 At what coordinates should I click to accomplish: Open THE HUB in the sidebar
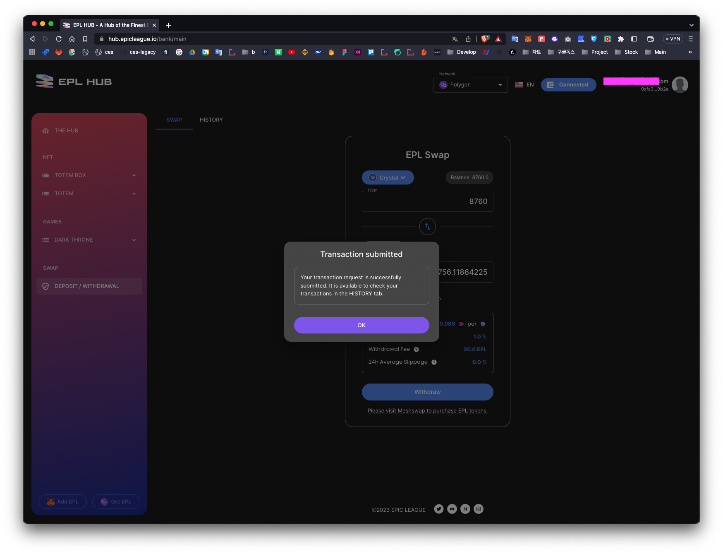(89, 131)
